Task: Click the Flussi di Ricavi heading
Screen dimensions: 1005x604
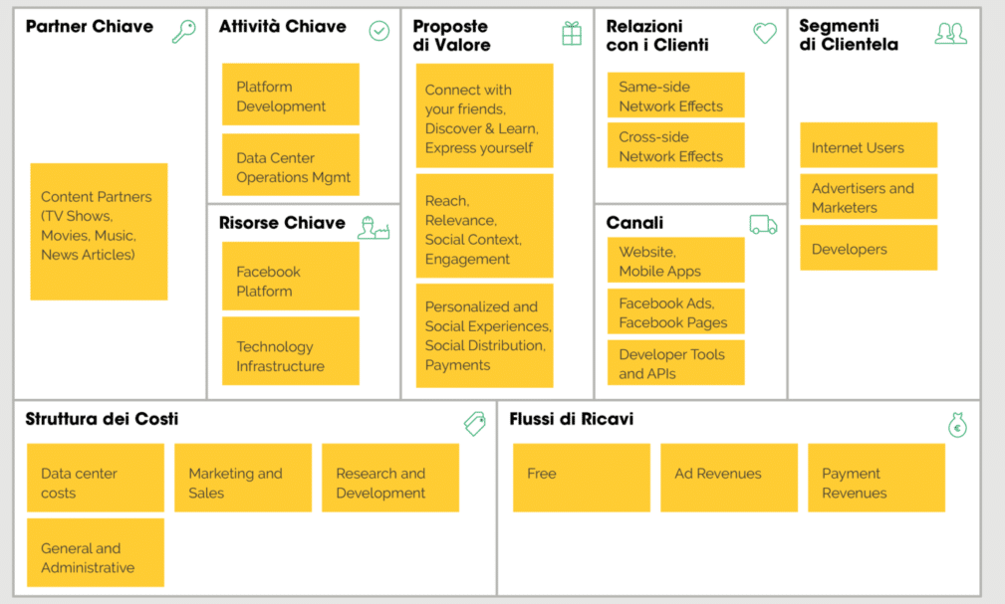Action: pyautogui.click(x=571, y=419)
